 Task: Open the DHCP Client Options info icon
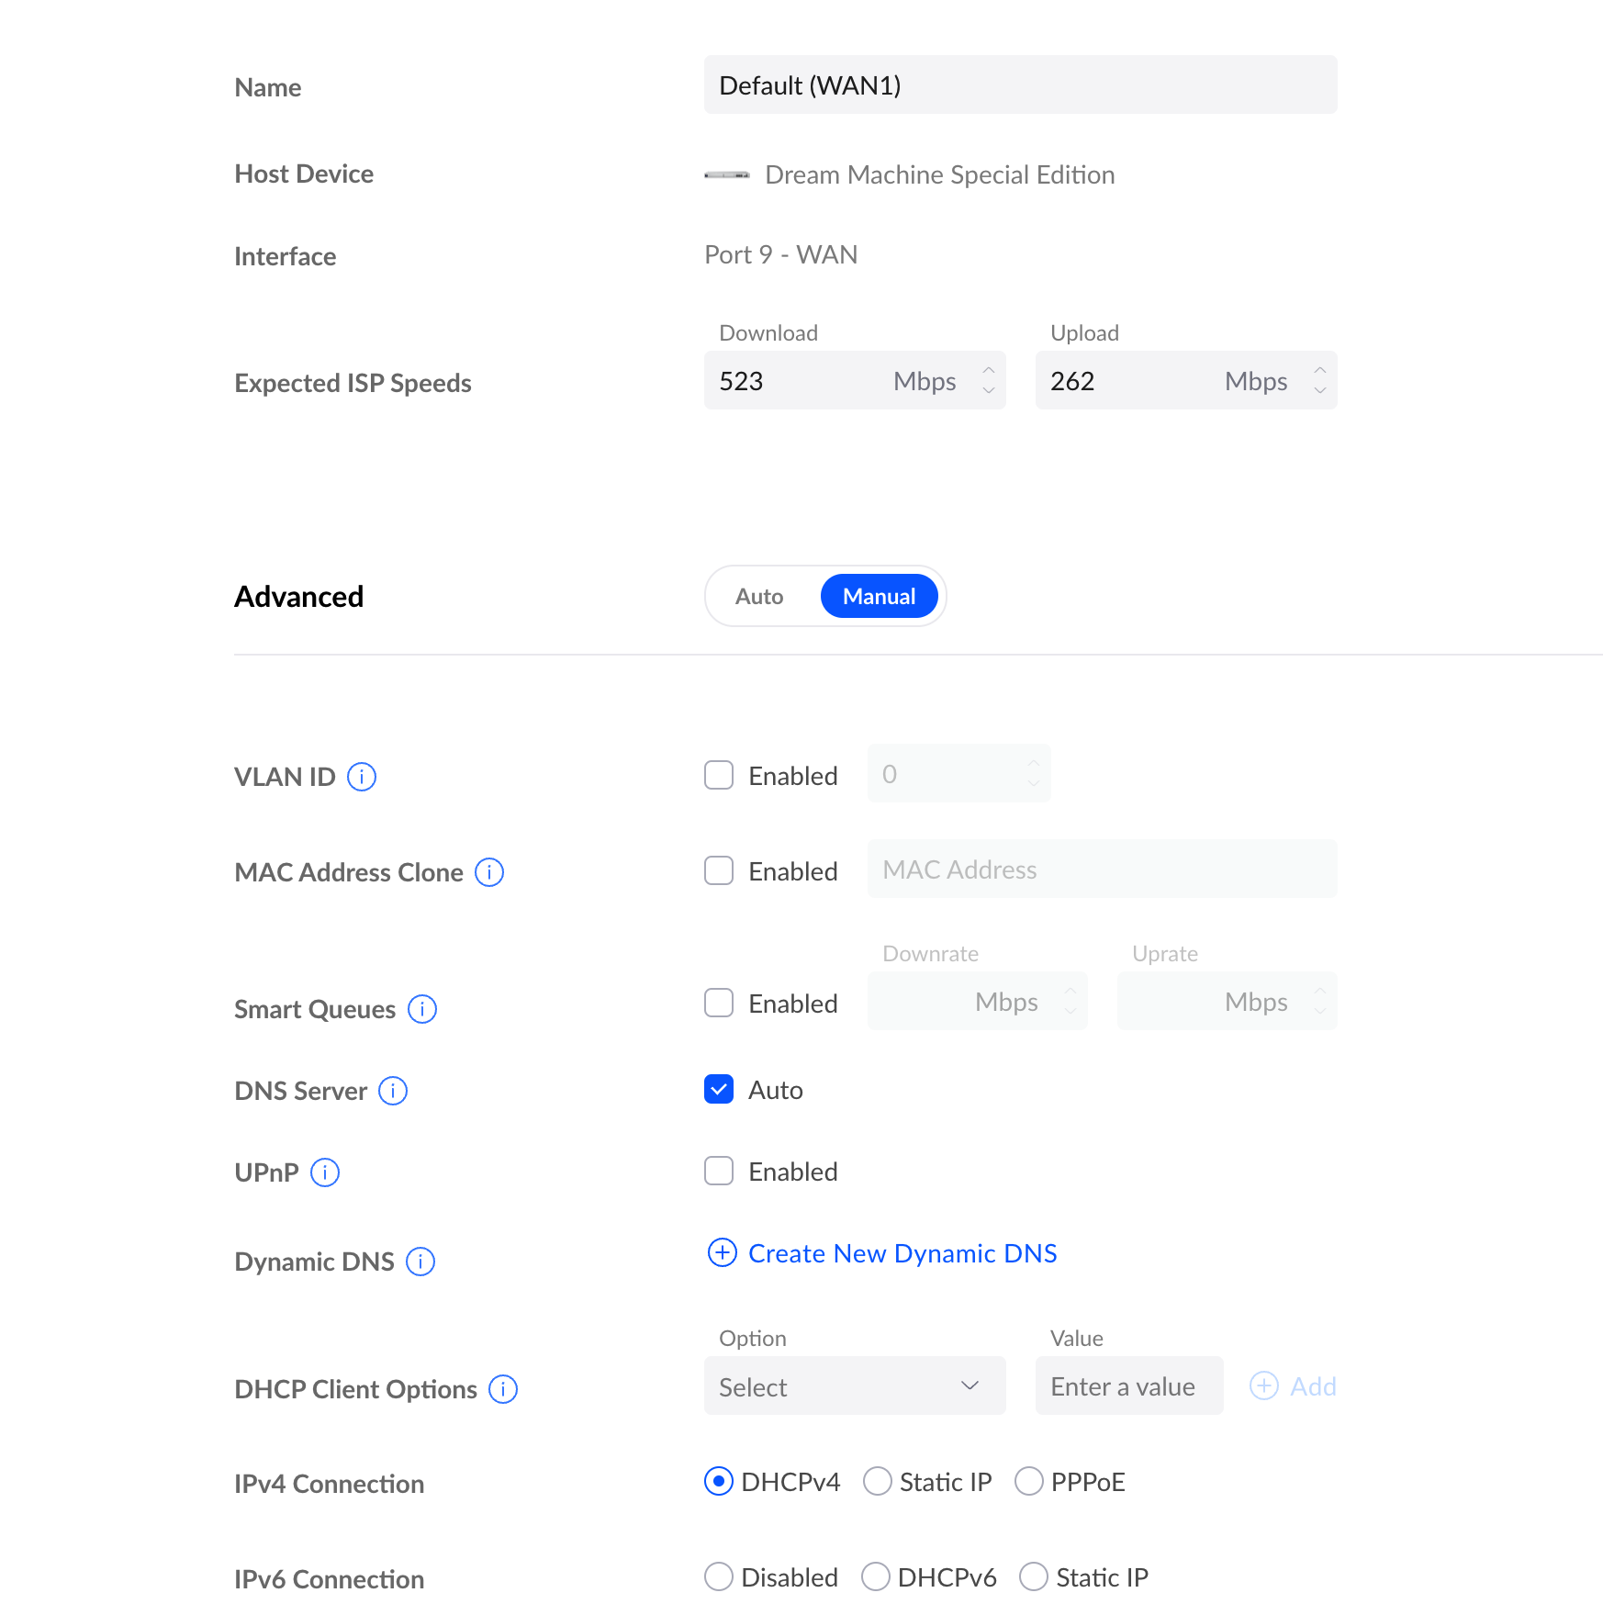click(x=503, y=1389)
